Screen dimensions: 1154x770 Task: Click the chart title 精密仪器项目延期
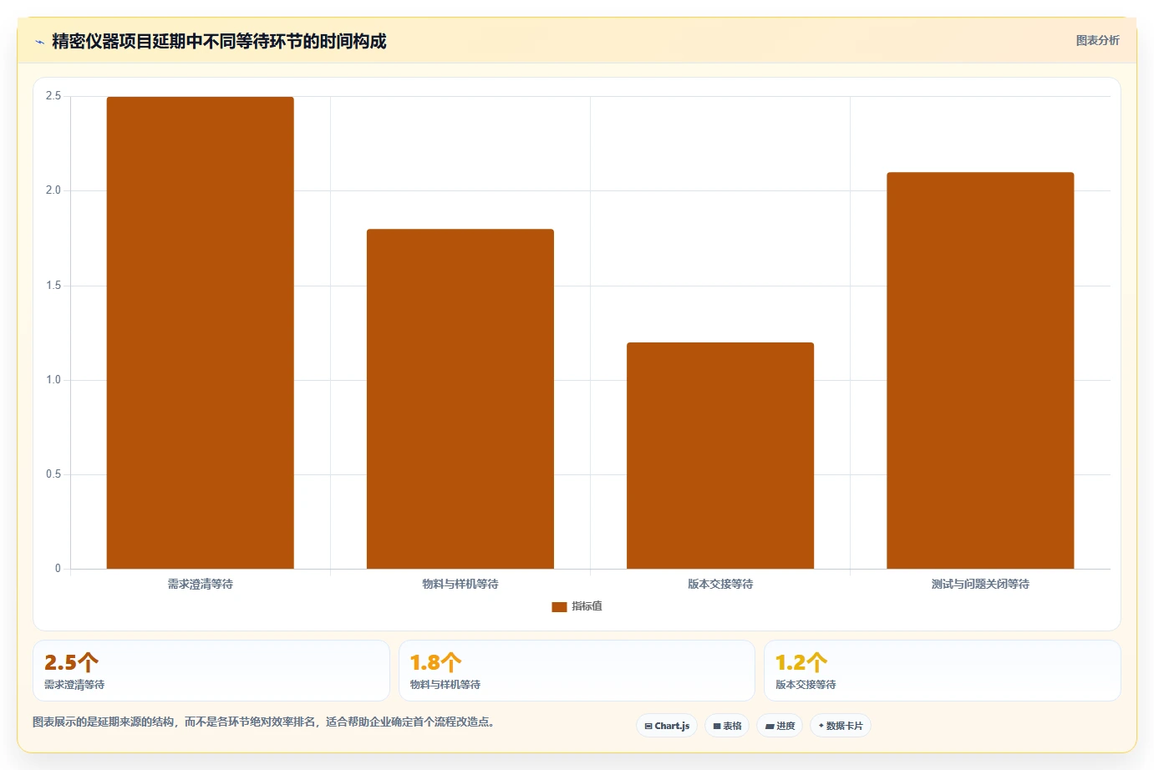click(119, 41)
